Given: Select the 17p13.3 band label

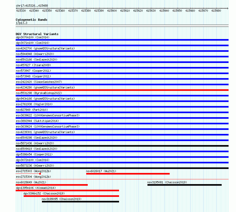Looking at the screenshot, I should click(21, 23).
